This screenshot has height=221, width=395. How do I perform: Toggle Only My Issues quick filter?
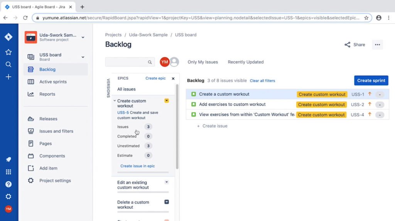pyautogui.click(x=203, y=62)
